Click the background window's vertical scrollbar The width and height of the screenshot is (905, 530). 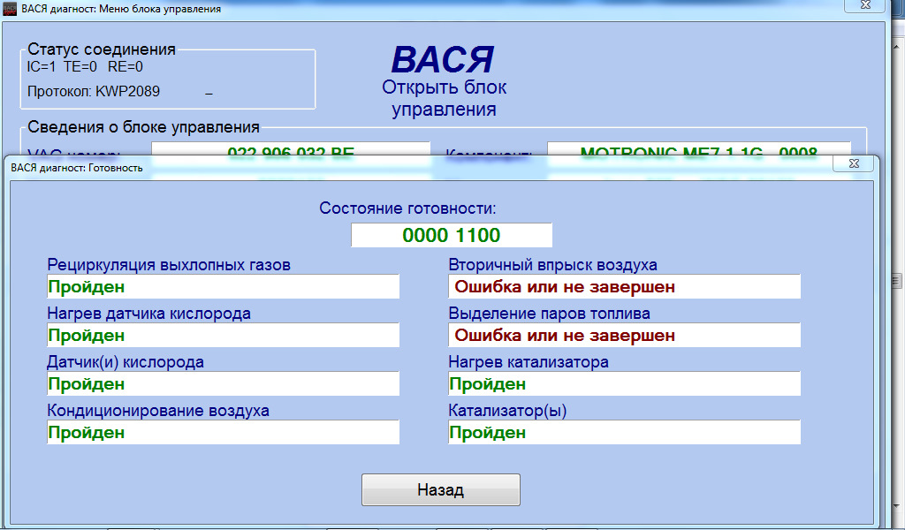coord(895,265)
